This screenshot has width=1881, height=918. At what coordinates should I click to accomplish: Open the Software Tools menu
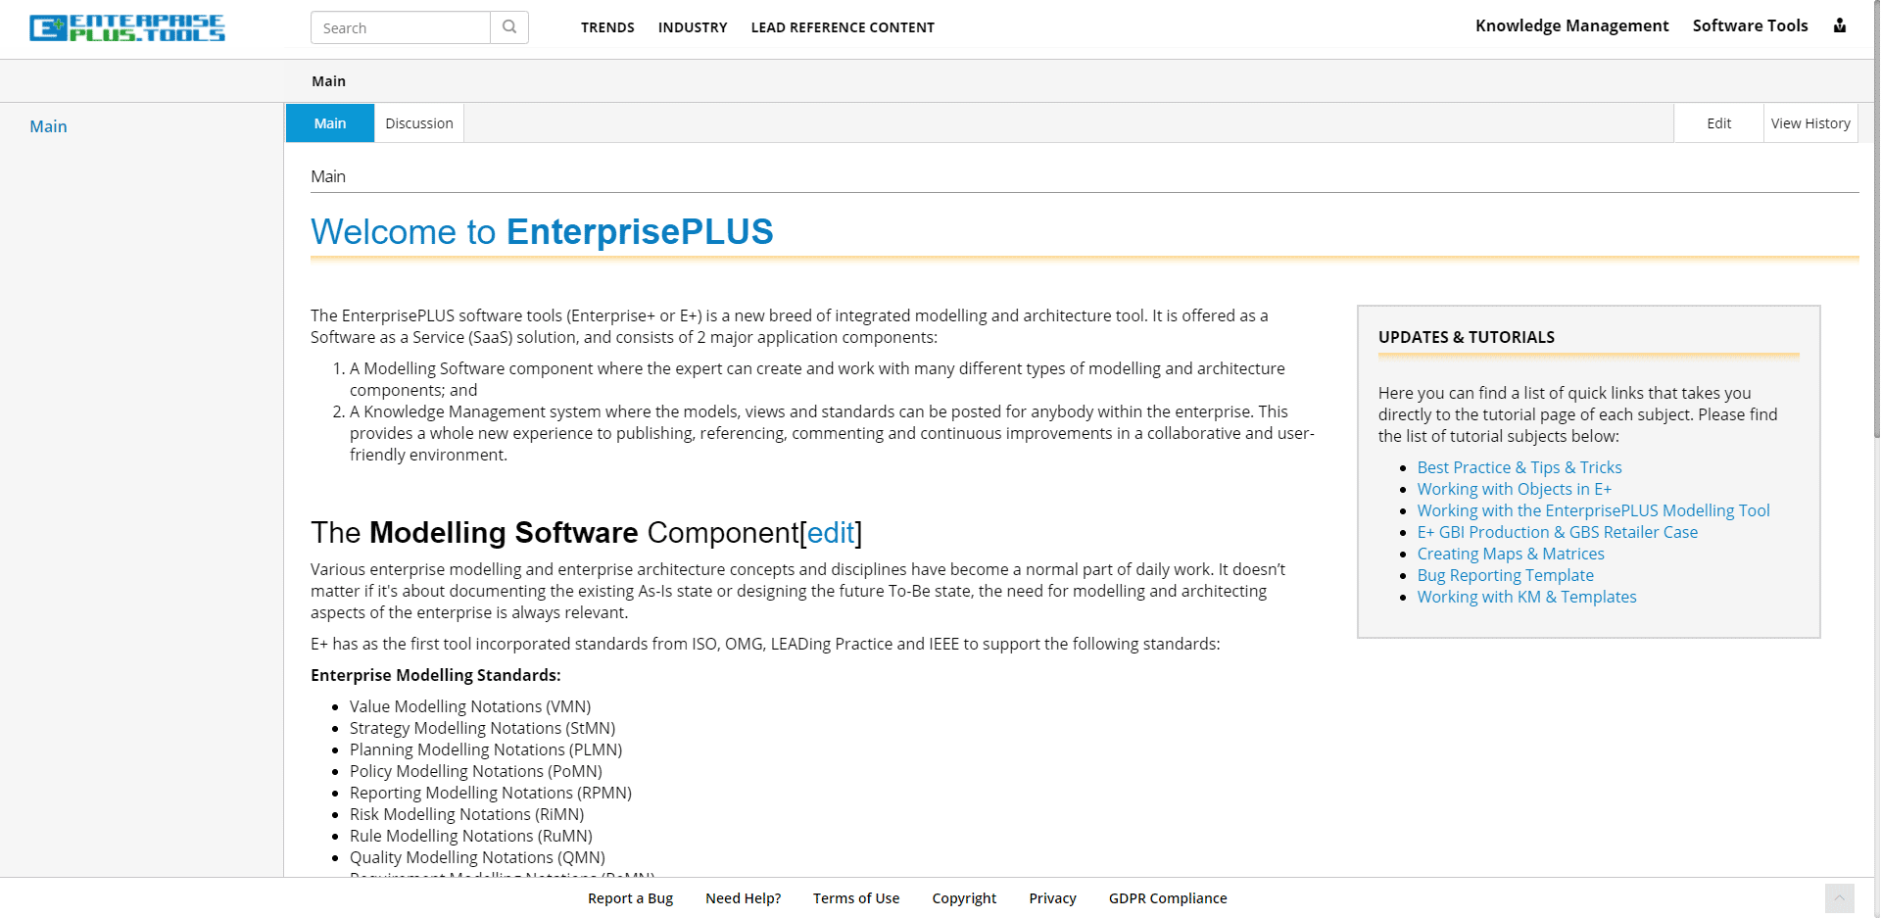tap(1750, 25)
